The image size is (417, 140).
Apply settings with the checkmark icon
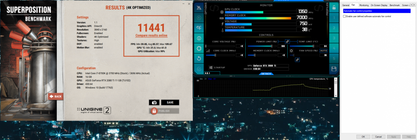pyautogui.click(x=199, y=69)
